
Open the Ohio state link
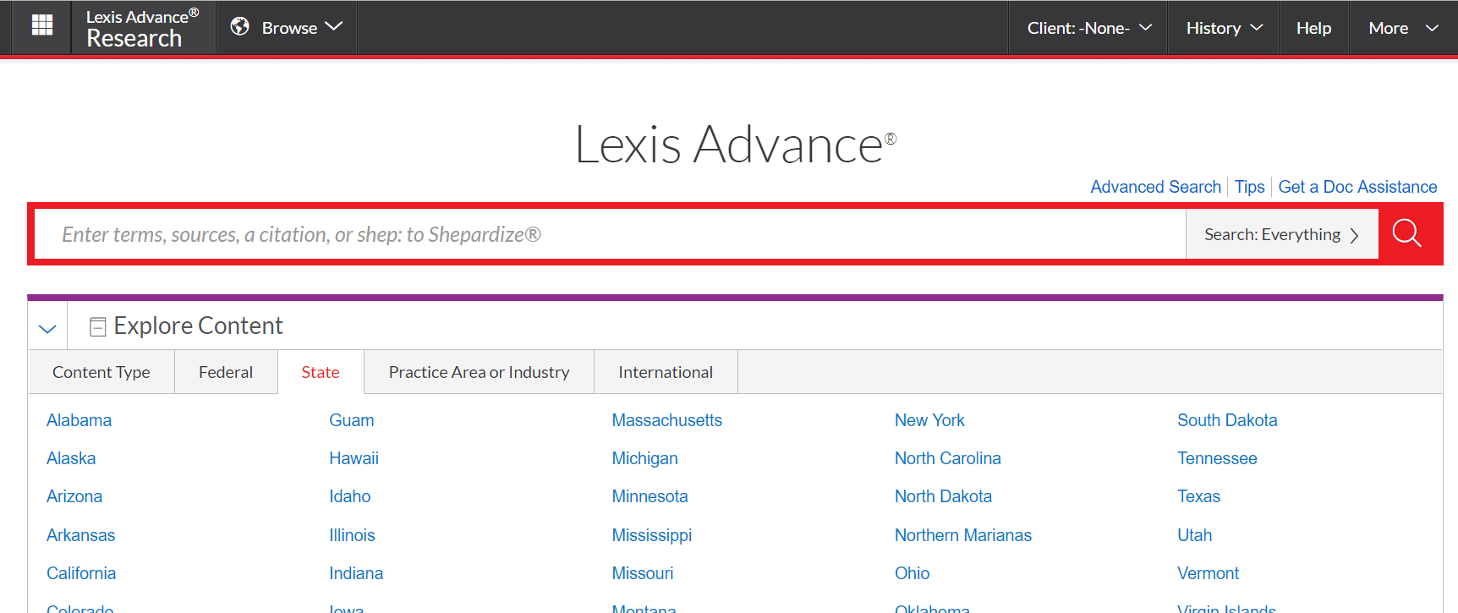912,573
